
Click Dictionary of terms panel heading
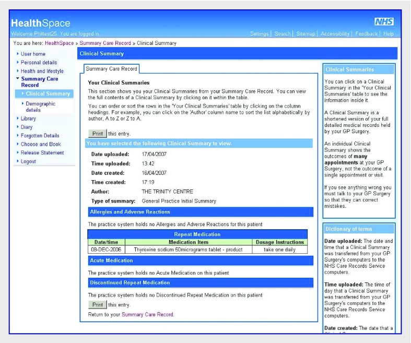[359, 229]
